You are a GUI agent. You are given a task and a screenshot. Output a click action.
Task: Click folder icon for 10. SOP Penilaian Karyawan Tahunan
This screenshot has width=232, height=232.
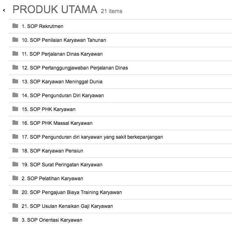click(x=15, y=40)
